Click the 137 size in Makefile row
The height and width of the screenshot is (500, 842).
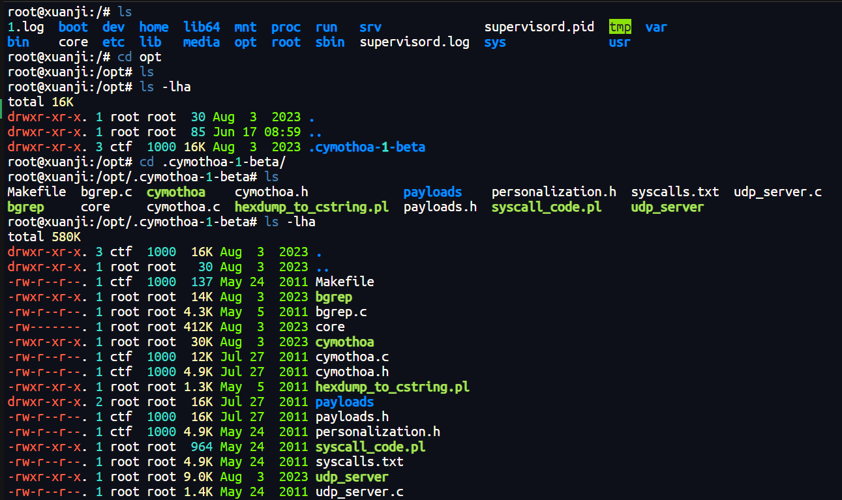[202, 282]
